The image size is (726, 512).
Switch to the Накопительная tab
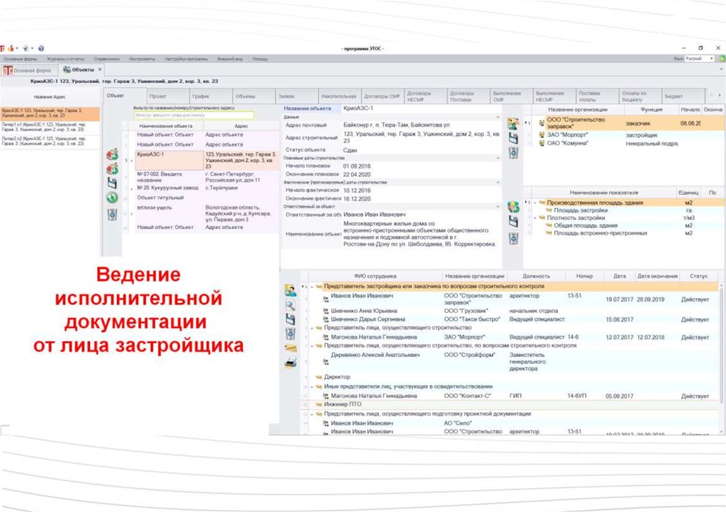[339, 96]
